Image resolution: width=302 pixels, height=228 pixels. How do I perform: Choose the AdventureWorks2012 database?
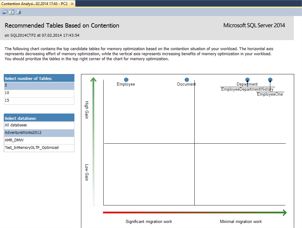pyautogui.click(x=39, y=133)
